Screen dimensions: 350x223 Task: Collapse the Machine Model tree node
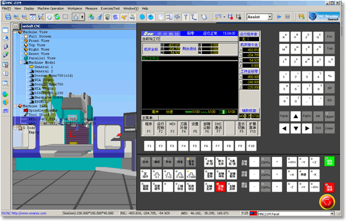(21, 62)
